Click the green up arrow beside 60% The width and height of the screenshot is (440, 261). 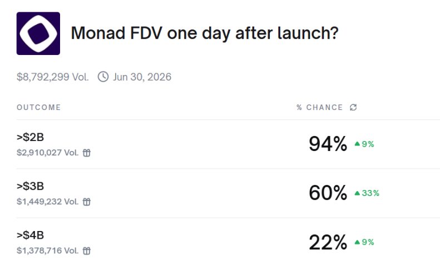coord(358,193)
